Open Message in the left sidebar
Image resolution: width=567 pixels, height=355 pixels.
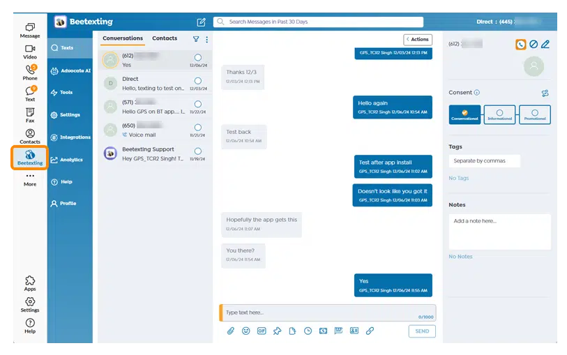pos(30,31)
